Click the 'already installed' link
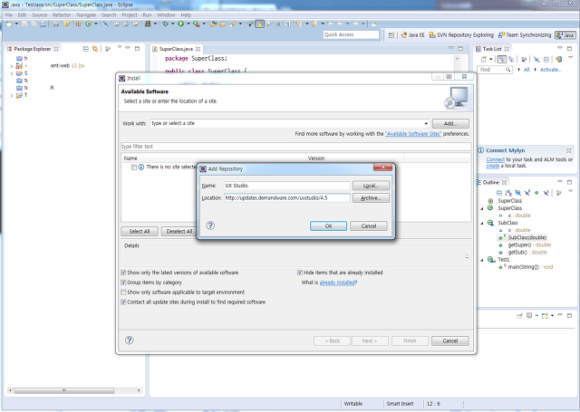Screen dimensions: 580x412 click(x=337, y=283)
